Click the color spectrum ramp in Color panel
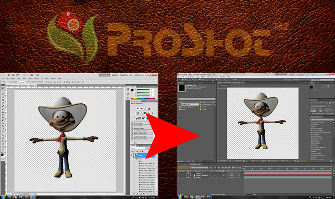Image resolution: width=335 pixels, height=199 pixels. [143, 98]
